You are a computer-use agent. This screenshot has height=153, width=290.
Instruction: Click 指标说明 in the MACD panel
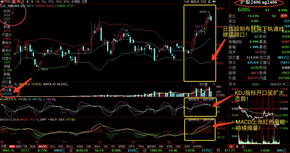point(208,120)
